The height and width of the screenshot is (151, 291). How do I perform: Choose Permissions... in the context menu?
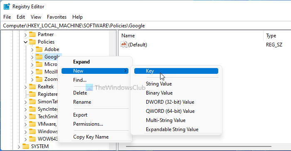(95, 124)
